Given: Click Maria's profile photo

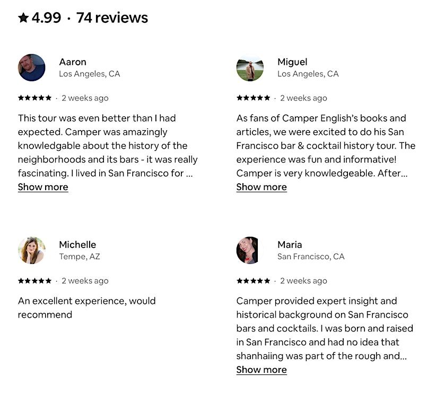Looking at the screenshot, I should 250,250.
